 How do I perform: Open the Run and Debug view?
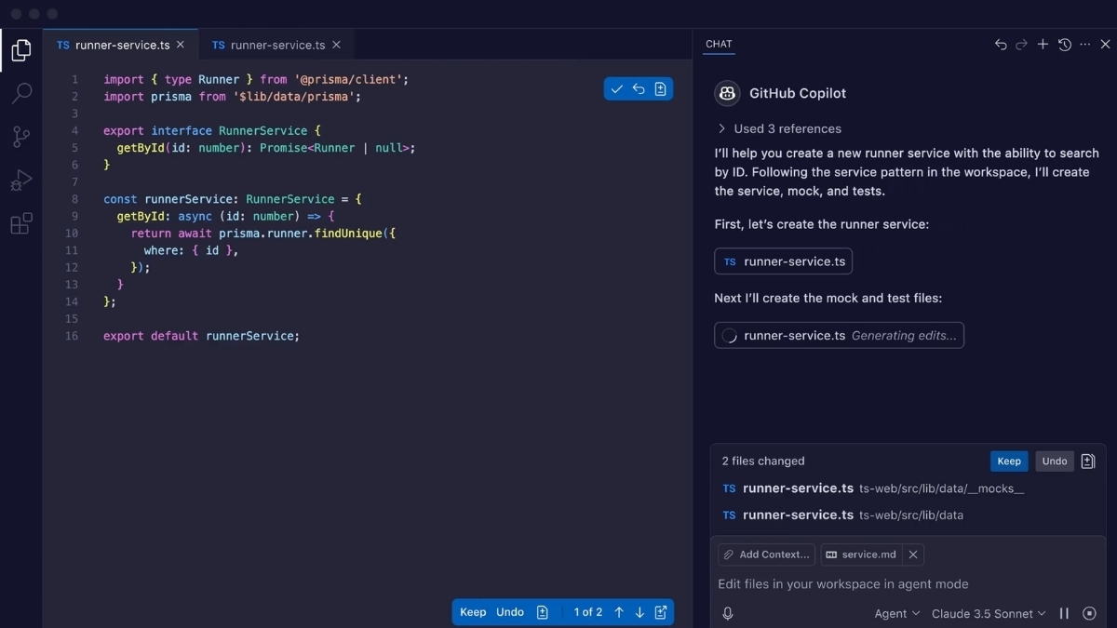point(21,180)
